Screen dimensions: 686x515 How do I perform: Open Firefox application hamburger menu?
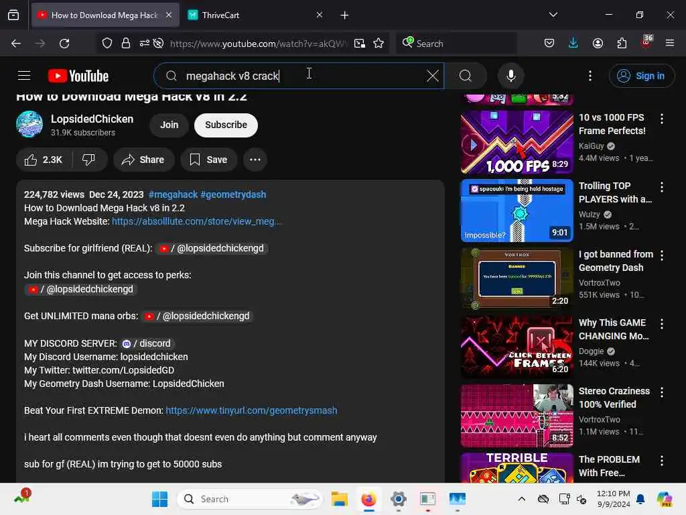coord(670,44)
